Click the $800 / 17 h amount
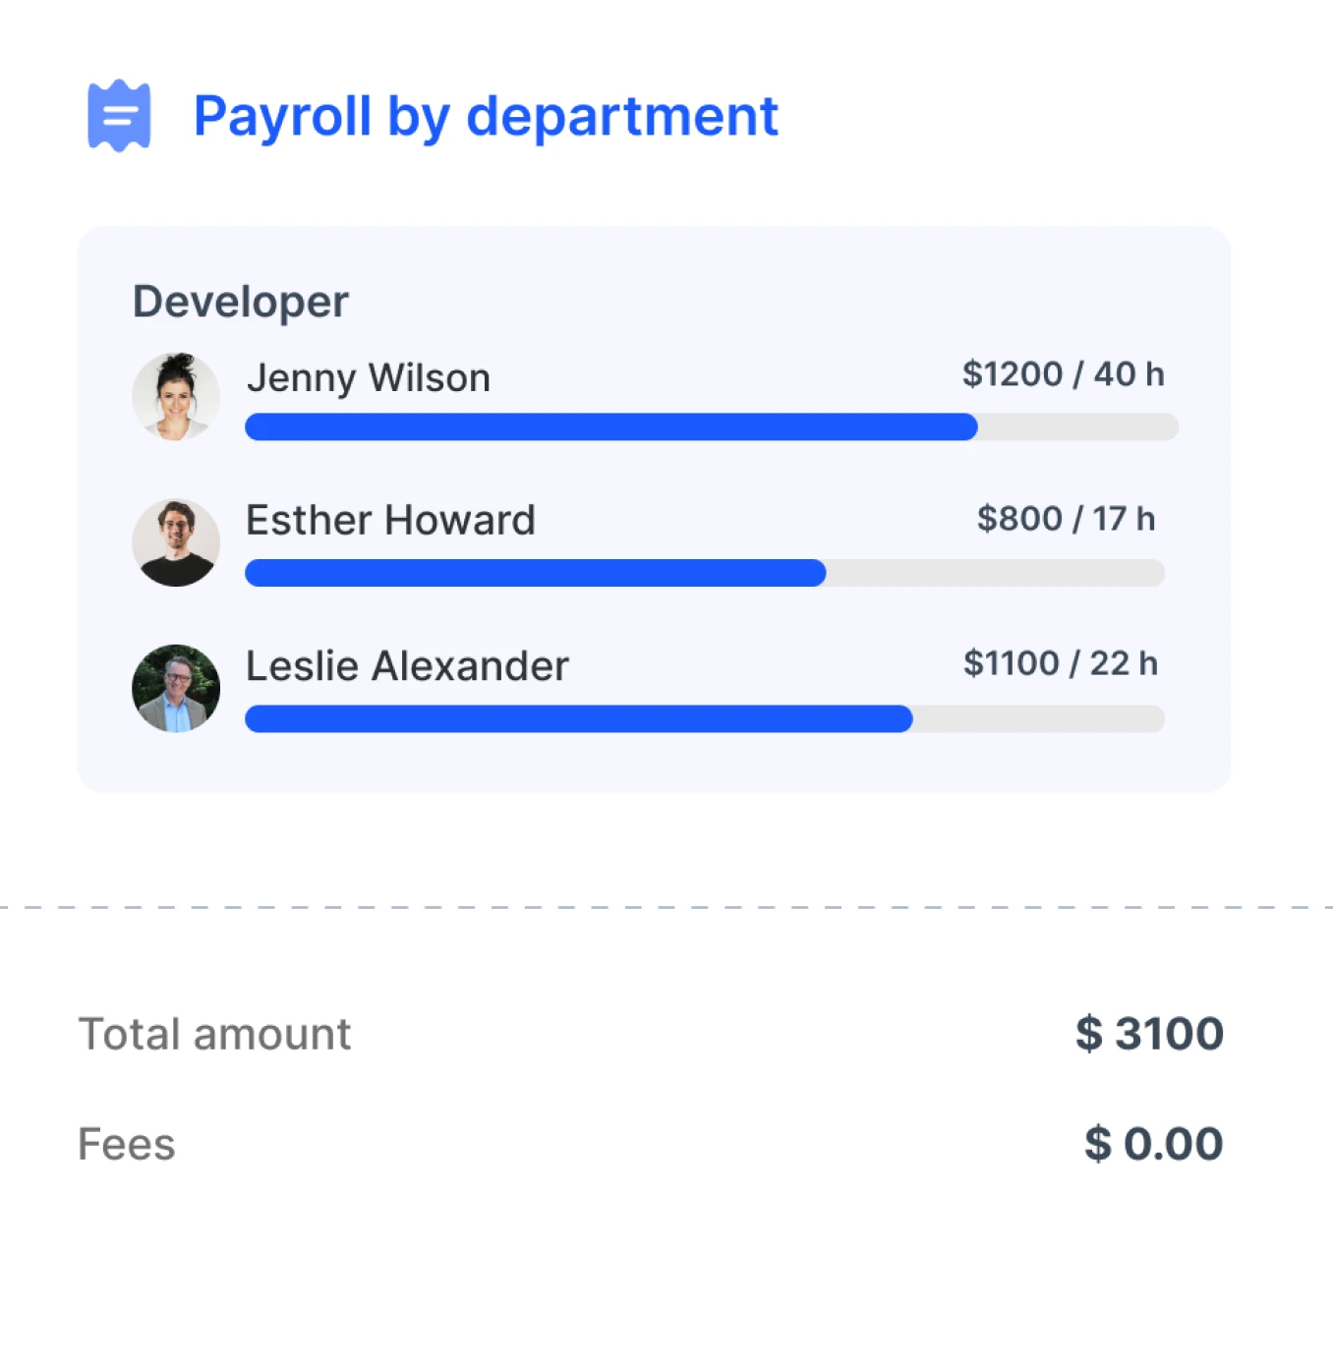 [1068, 518]
